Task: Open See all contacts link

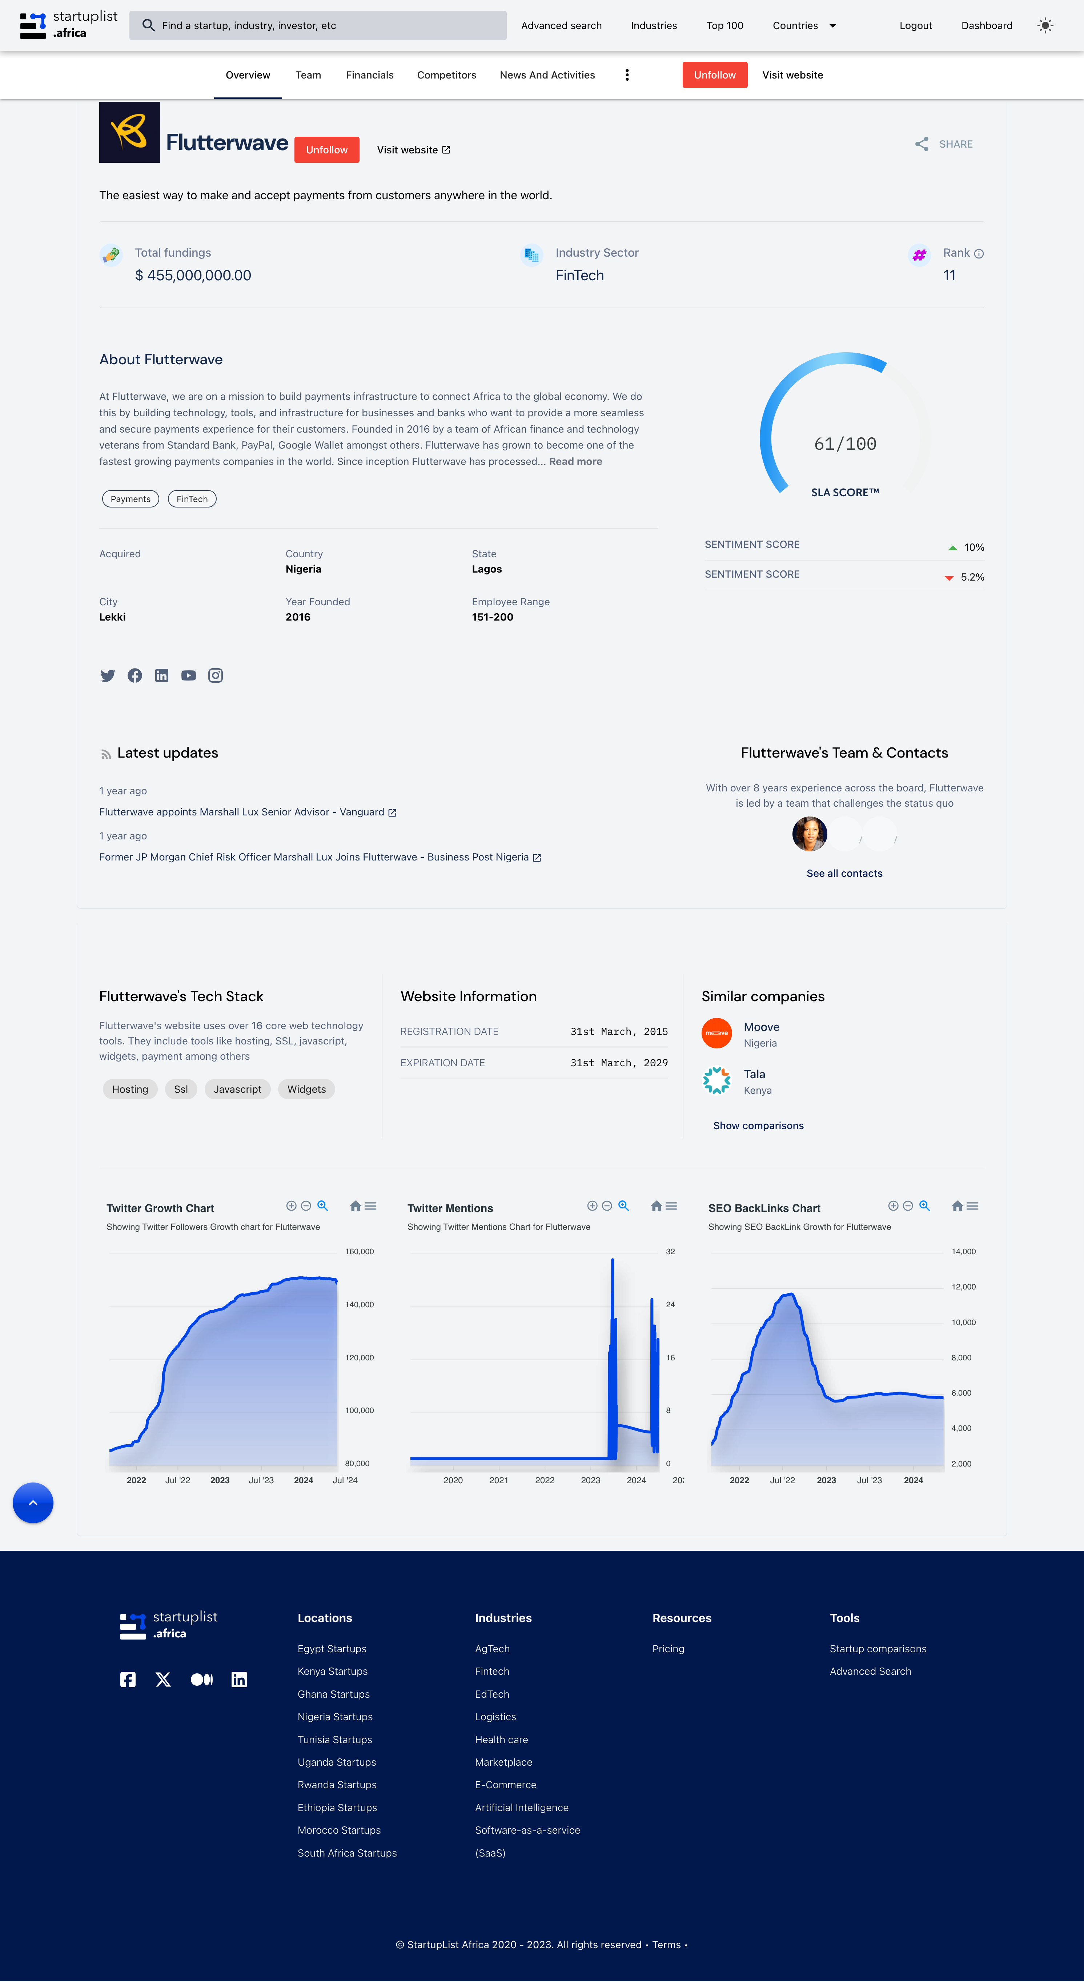Action: pyautogui.click(x=844, y=873)
